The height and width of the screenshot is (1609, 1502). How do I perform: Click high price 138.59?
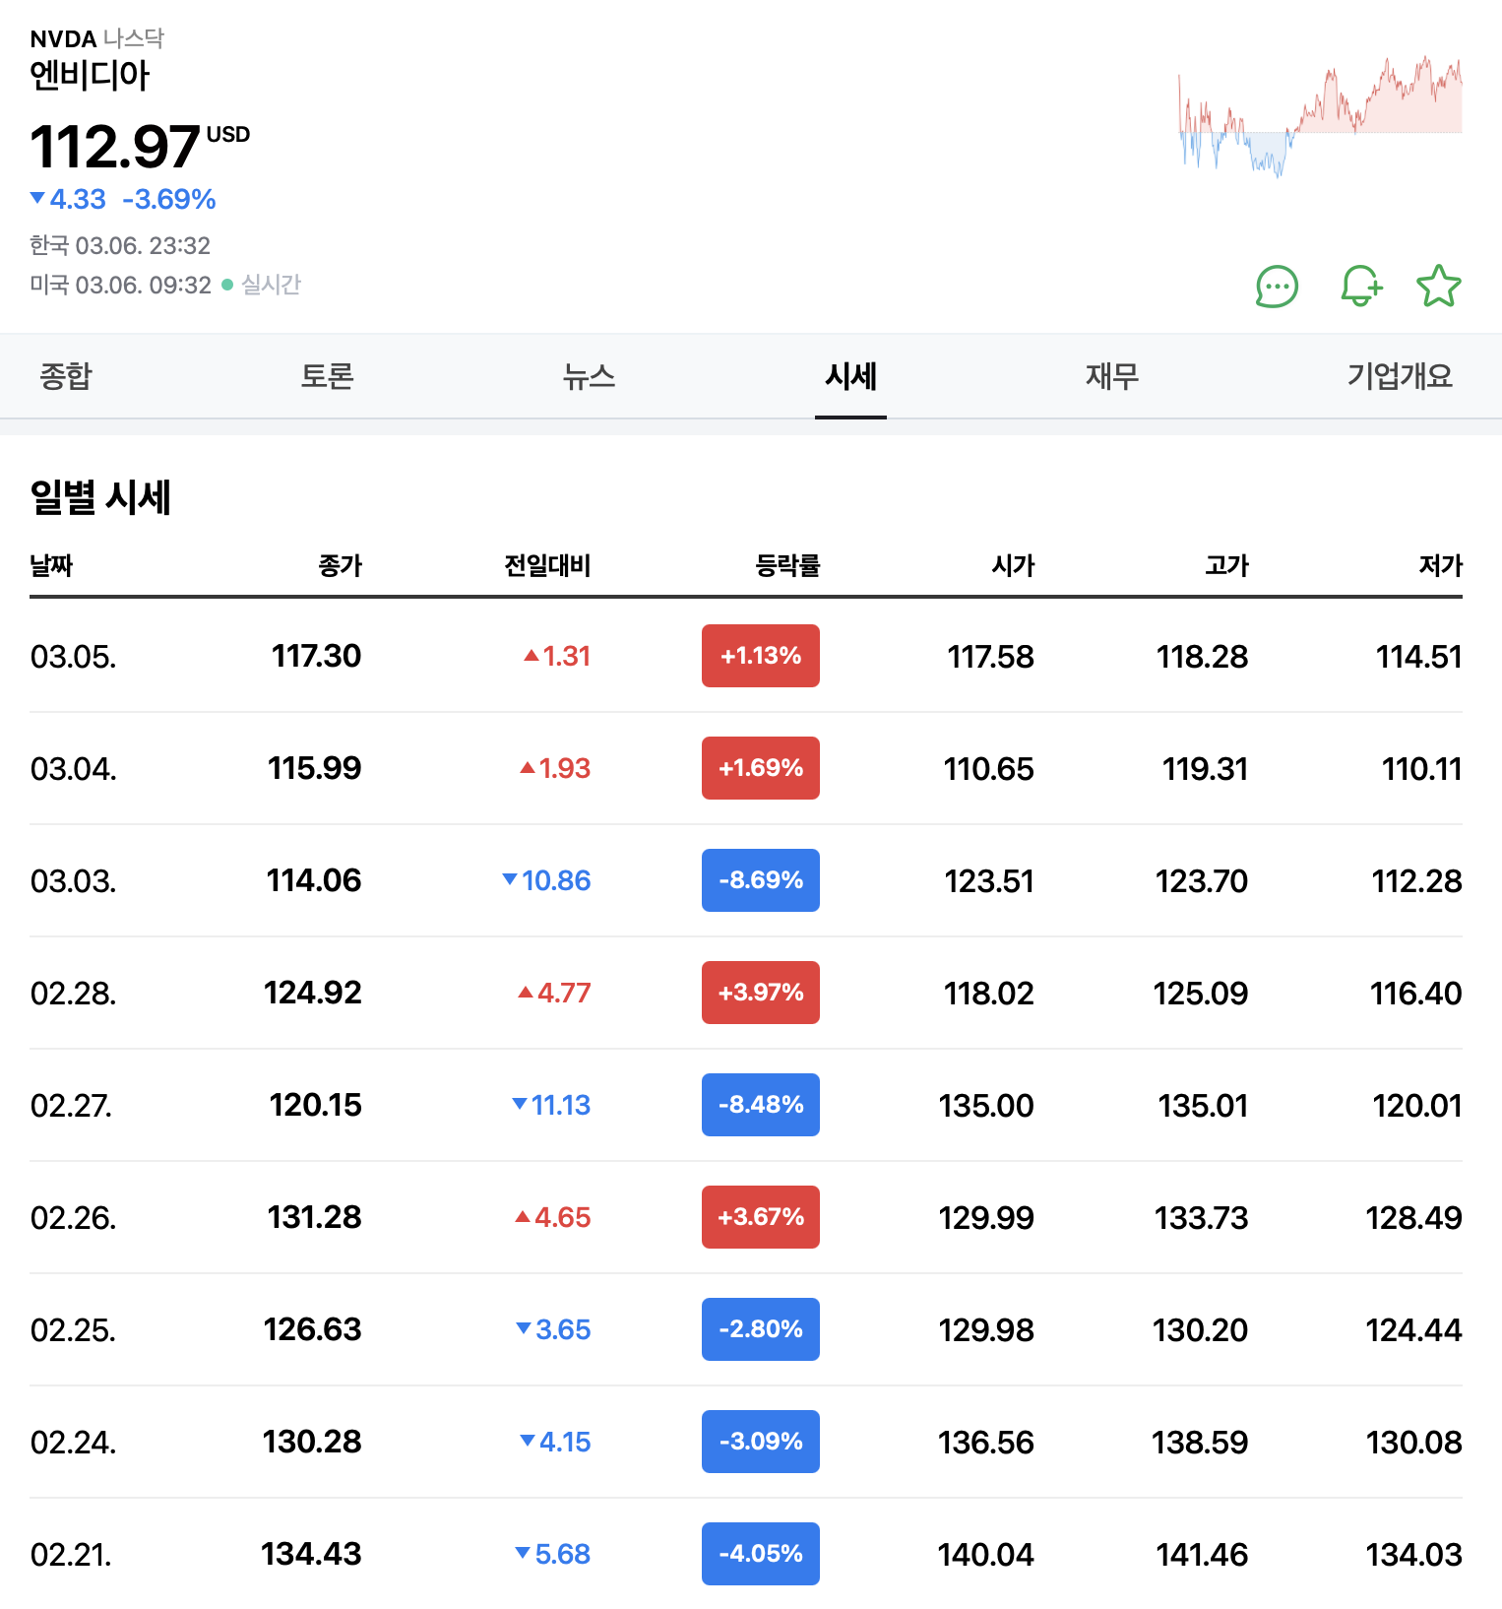pyautogui.click(x=1200, y=1443)
